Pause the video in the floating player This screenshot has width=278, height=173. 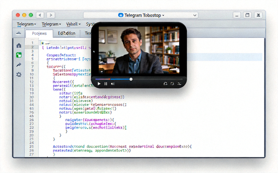click(x=106, y=84)
